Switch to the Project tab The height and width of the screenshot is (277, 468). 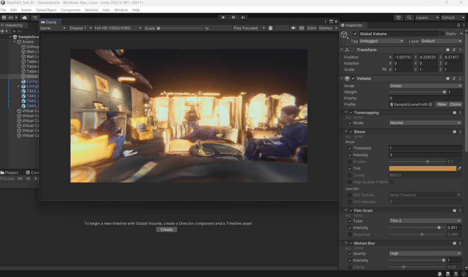(x=9, y=173)
